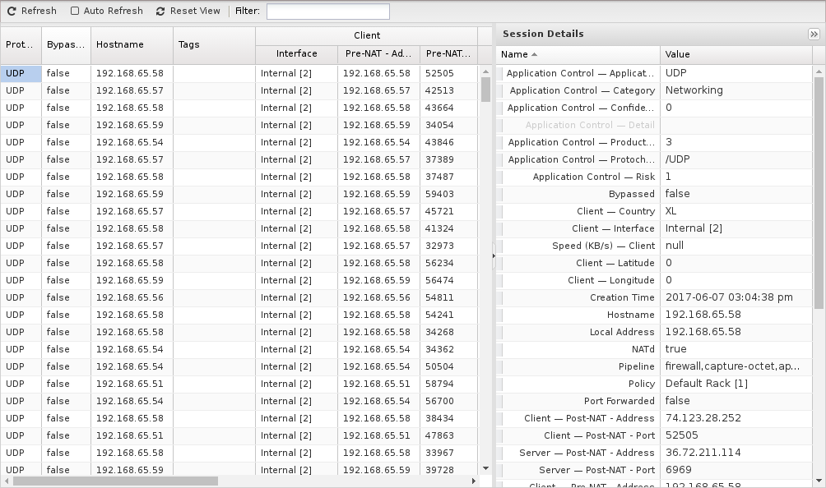Collapse the Session Details panel

[814, 34]
